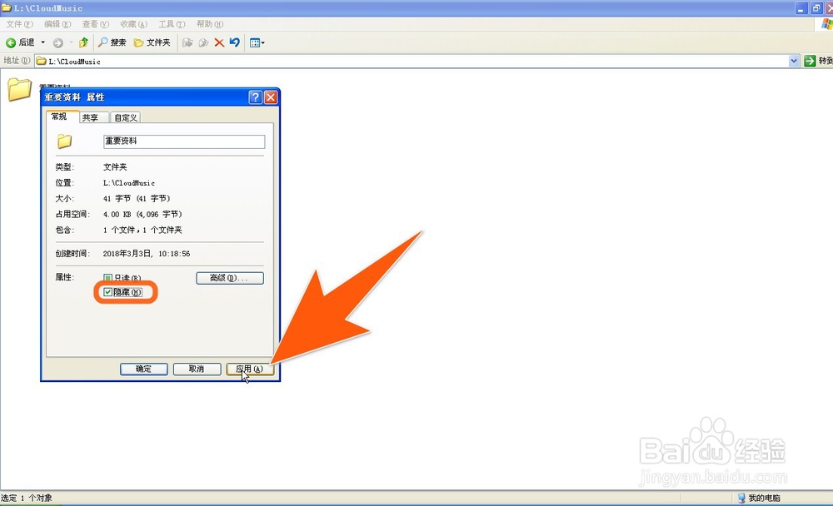833x506 pixels.
Task: Click the dialog help question mark icon
Action: pos(255,97)
